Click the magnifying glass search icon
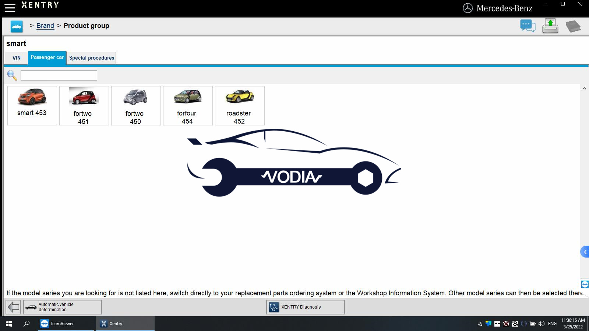The width and height of the screenshot is (589, 331). (x=12, y=75)
